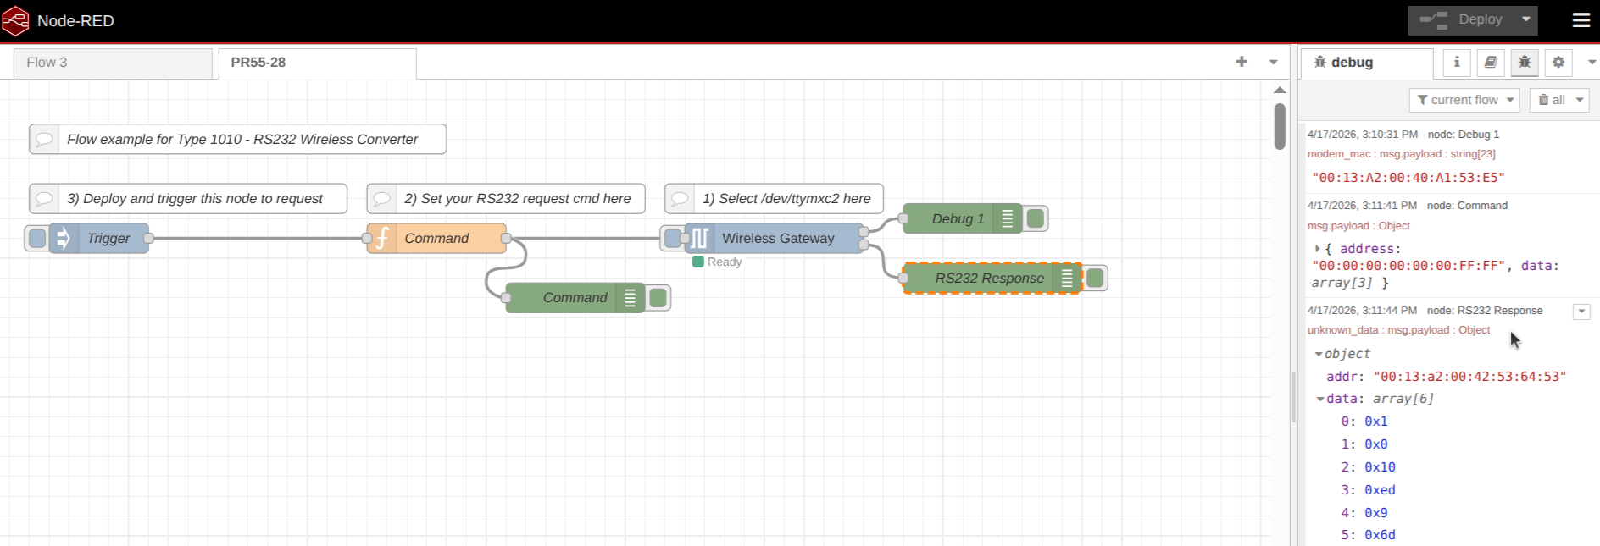Click the Wireless Gateway node left button
The image size is (1600, 546).
[673, 239]
